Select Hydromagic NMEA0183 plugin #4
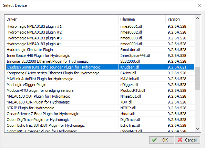The image size is (205, 148). click(100, 44)
